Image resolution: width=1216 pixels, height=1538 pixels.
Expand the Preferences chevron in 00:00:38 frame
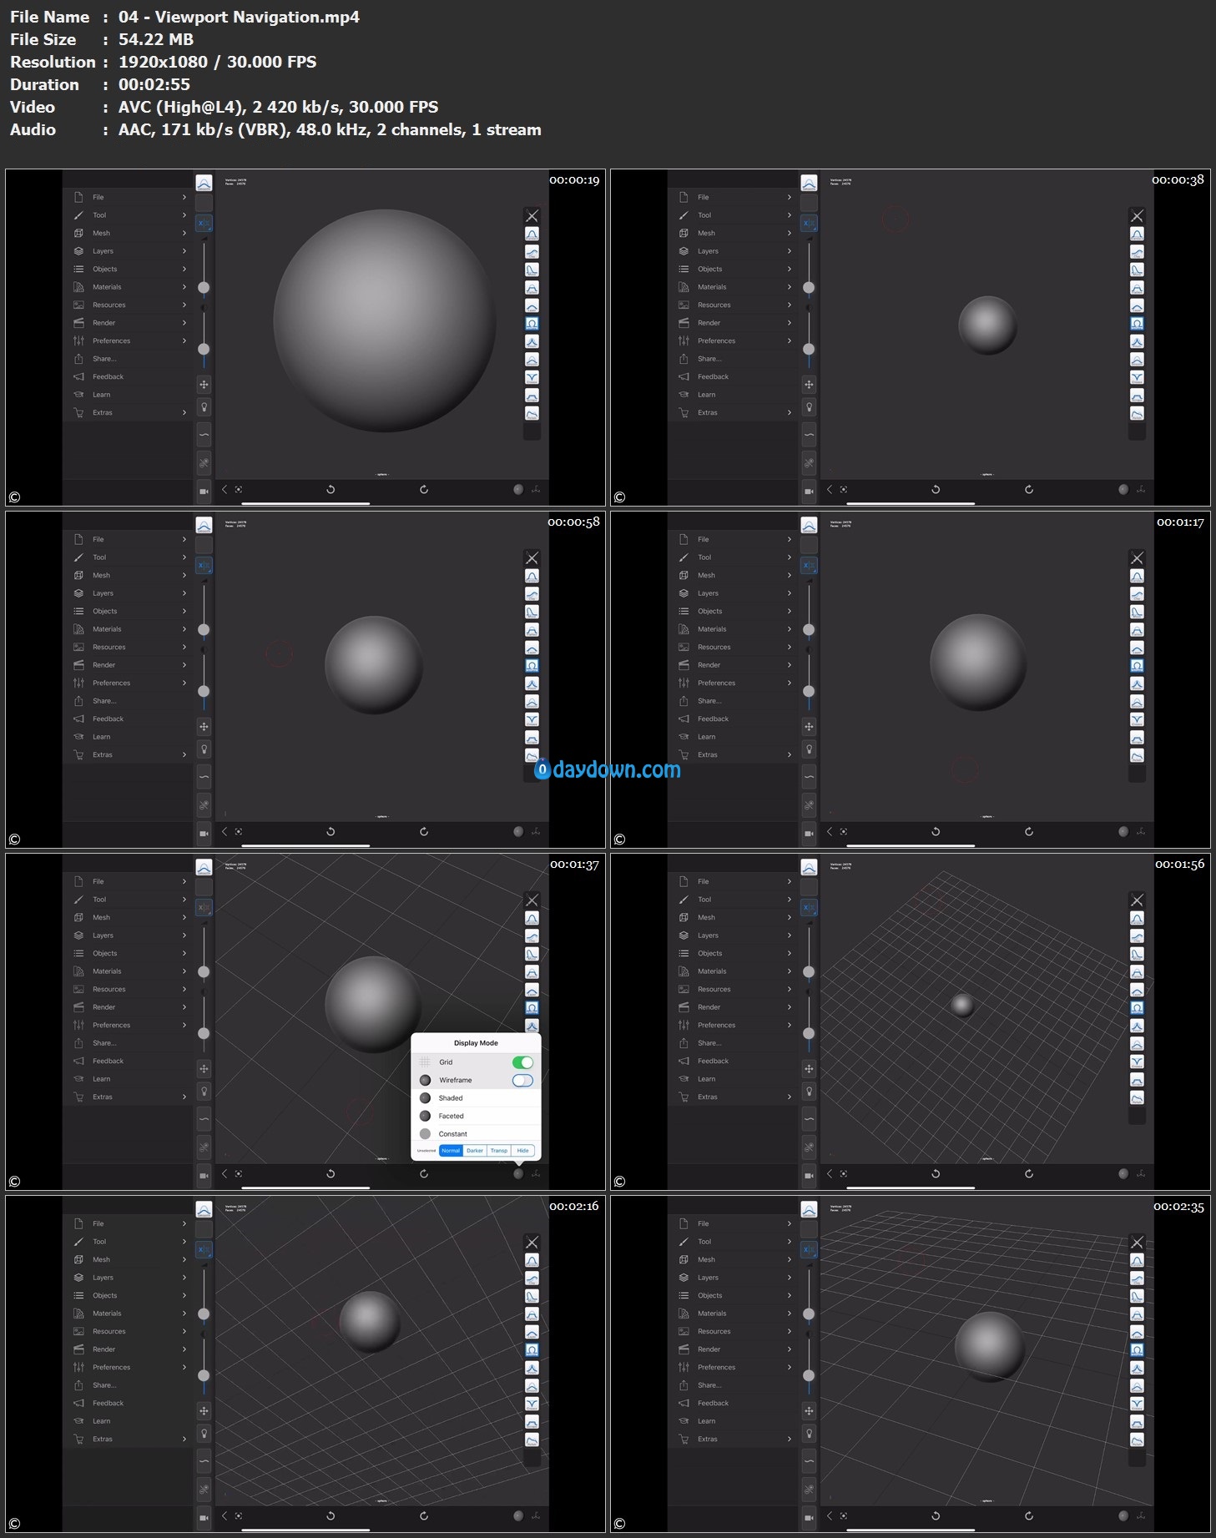pyautogui.click(x=789, y=341)
